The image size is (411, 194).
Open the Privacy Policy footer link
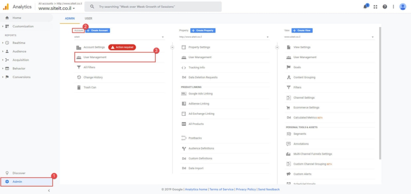point(246,189)
